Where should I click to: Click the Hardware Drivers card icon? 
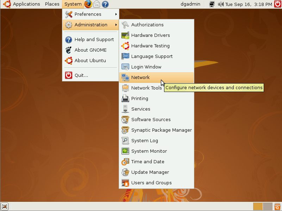(125, 35)
